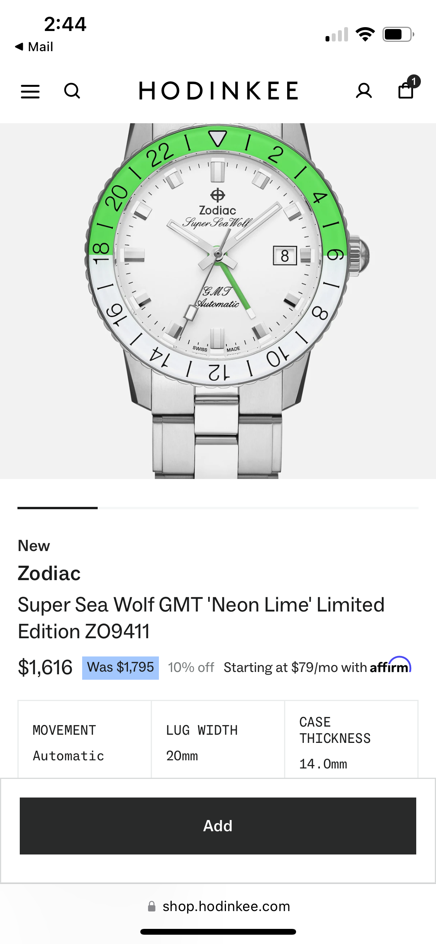This screenshot has width=436, height=944.
Task: Tap the Super Sea Wolf GMT product title
Action: 201,618
